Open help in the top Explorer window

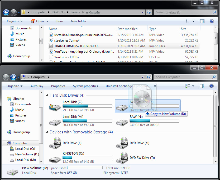(212, 21)
